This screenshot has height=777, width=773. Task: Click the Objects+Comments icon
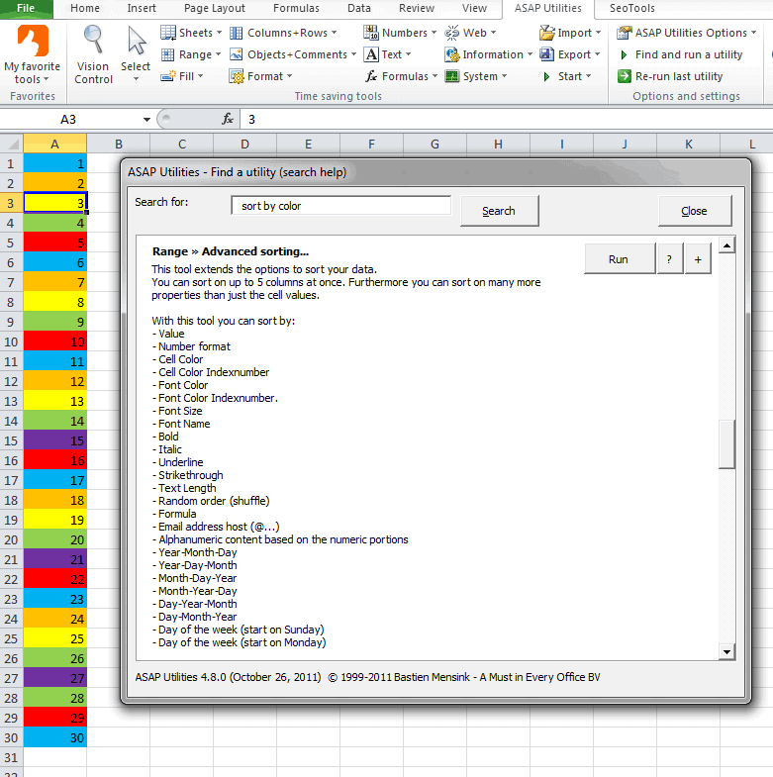pos(237,54)
